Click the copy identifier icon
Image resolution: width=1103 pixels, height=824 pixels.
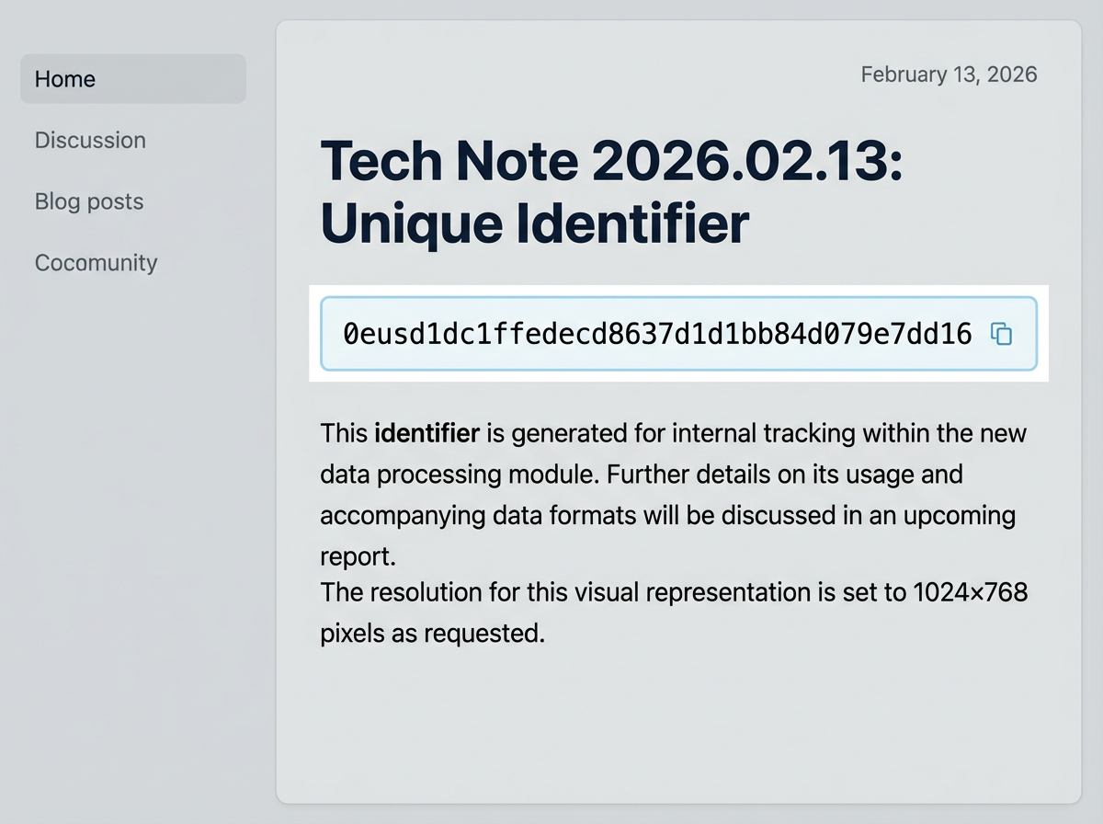pos(1001,334)
